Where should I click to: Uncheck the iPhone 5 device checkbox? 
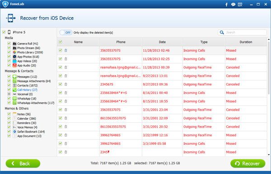4,32
